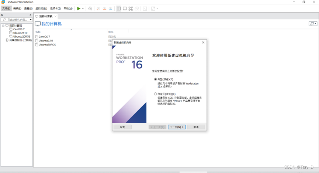Click the shared VMs icon in the library tree
Viewport: 319px width, 173px height.
(x=7, y=40)
